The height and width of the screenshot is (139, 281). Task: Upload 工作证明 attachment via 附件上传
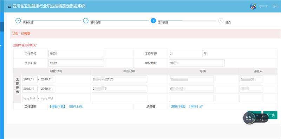[76, 107]
